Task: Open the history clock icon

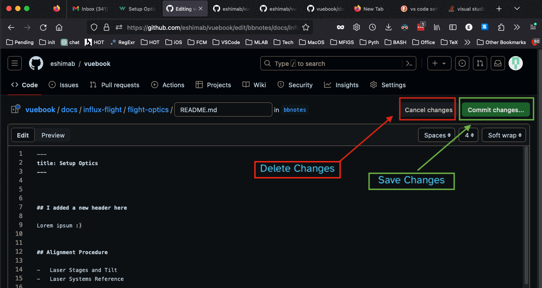Action: 373,27
